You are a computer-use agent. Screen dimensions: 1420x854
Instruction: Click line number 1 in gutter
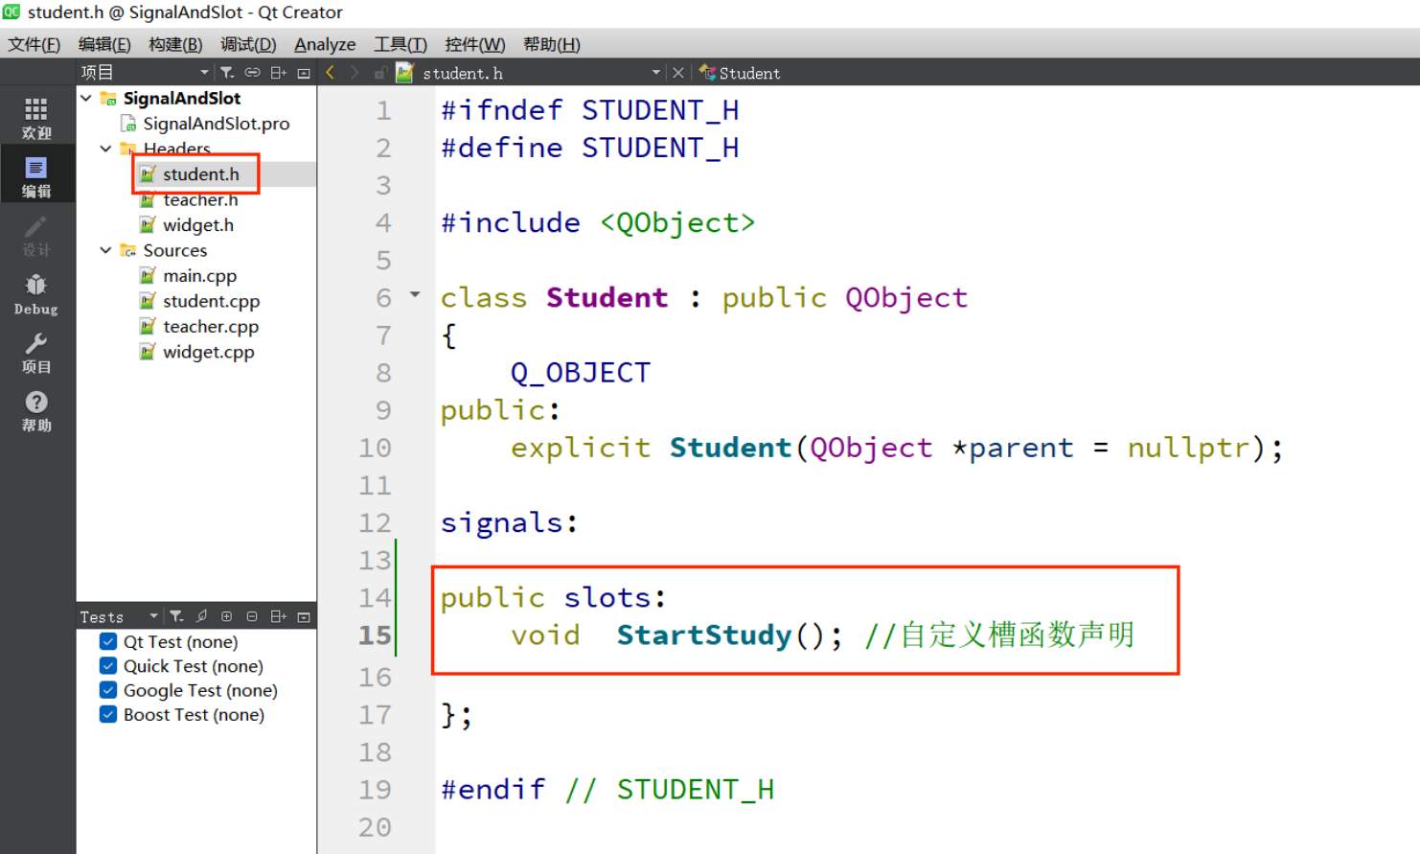point(383,111)
